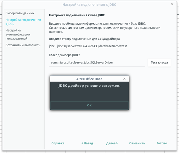Click the AlterOffice Base popup title

89,79
